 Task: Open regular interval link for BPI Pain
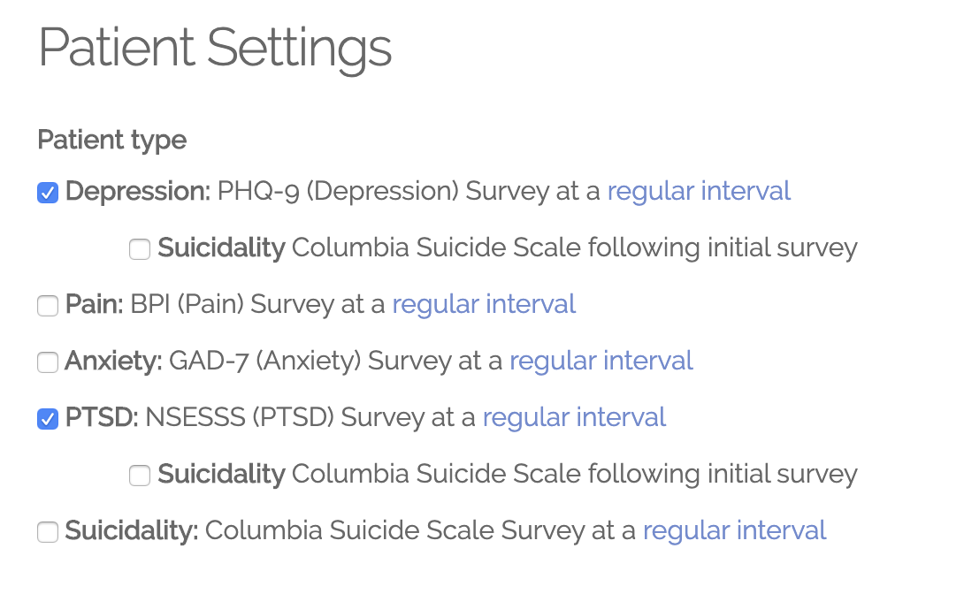coord(484,305)
